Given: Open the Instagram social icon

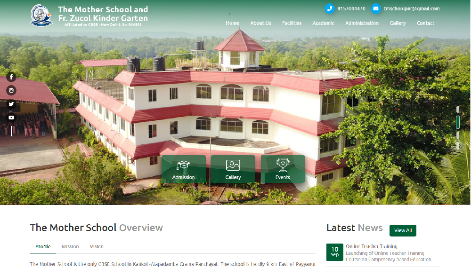Looking at the screenshot, I should click(x=11, y=91).
